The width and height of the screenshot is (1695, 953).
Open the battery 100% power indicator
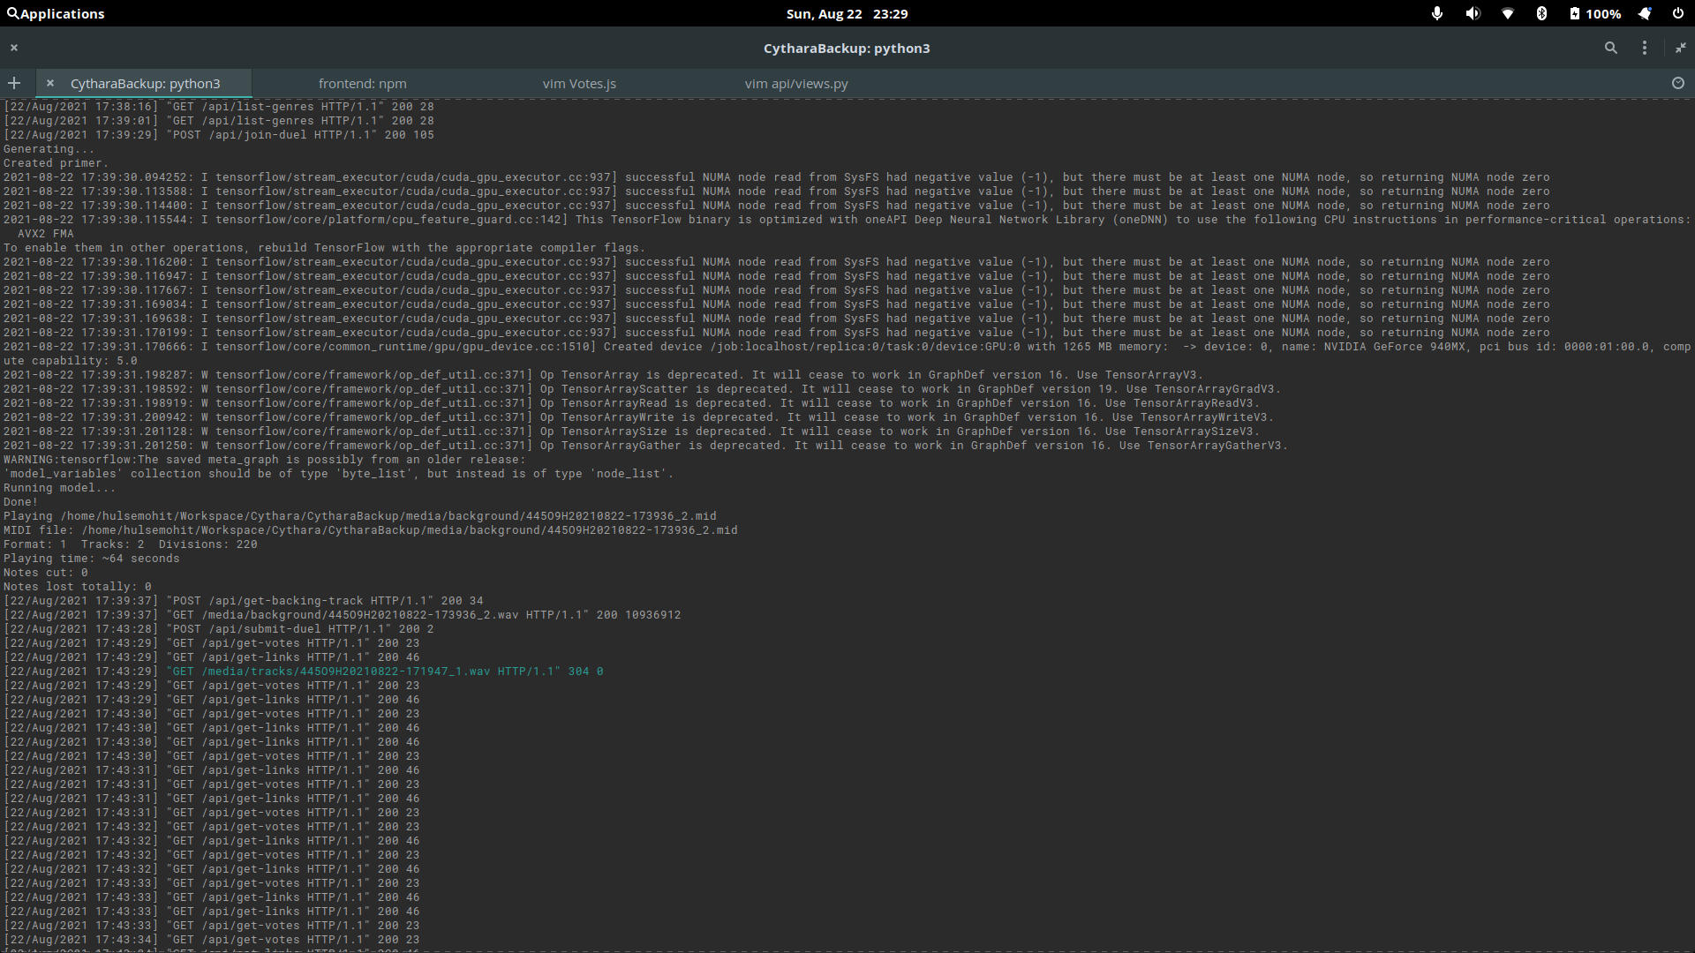tap(1594, 13)
